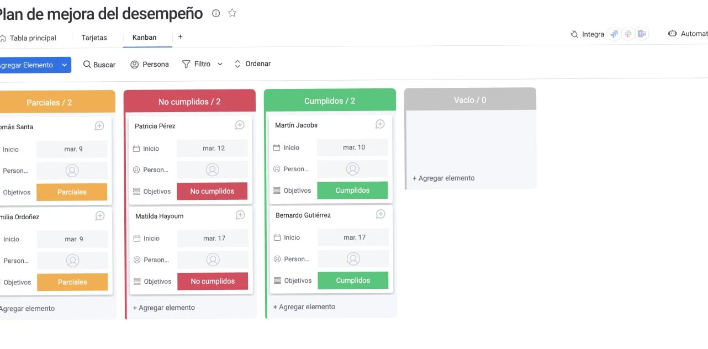Expand the Agregar Elemento dropdown arrow

(x=65, y=65)
